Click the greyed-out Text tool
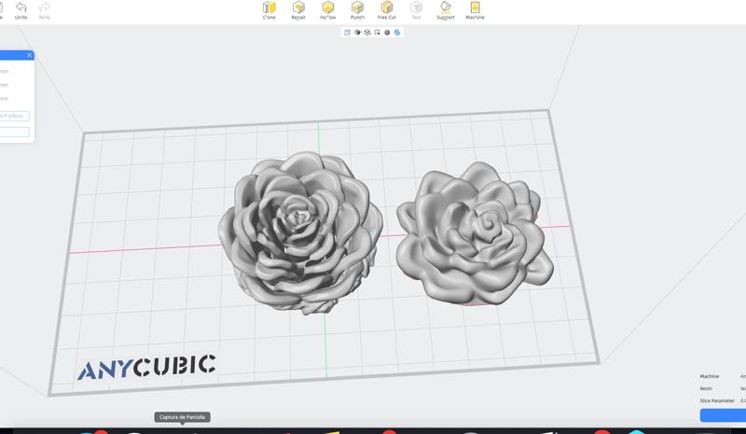The image size is (746, 434). point(416,10)
